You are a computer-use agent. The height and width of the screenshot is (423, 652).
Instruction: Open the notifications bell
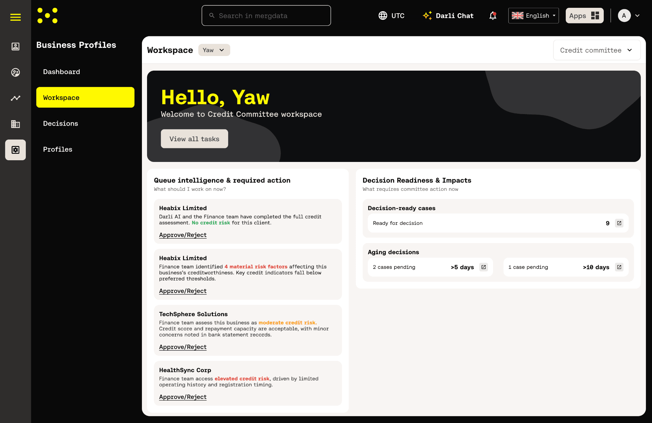[493, 16]
